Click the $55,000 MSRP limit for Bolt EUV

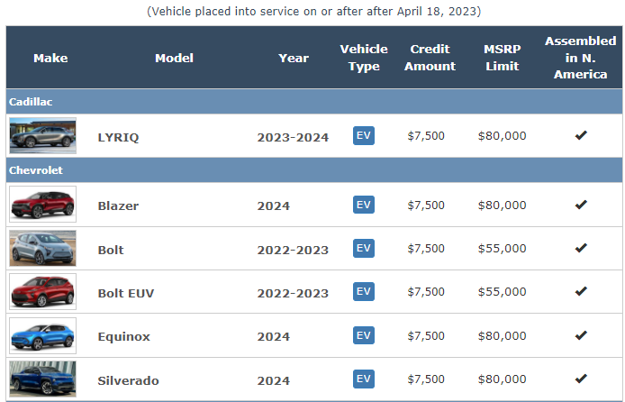[503, 292]
